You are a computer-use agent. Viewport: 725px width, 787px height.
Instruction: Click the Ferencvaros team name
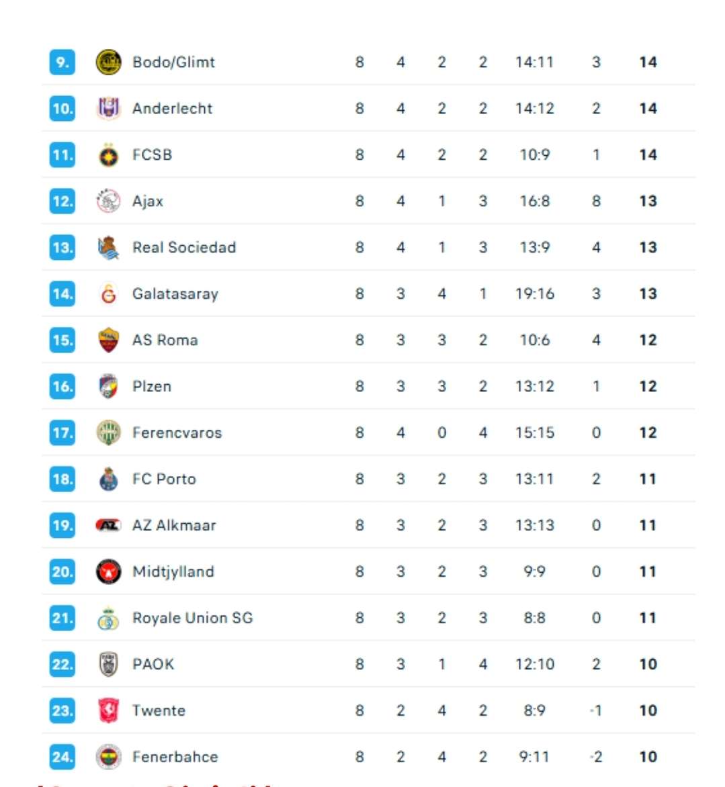(x=177, y=432)
